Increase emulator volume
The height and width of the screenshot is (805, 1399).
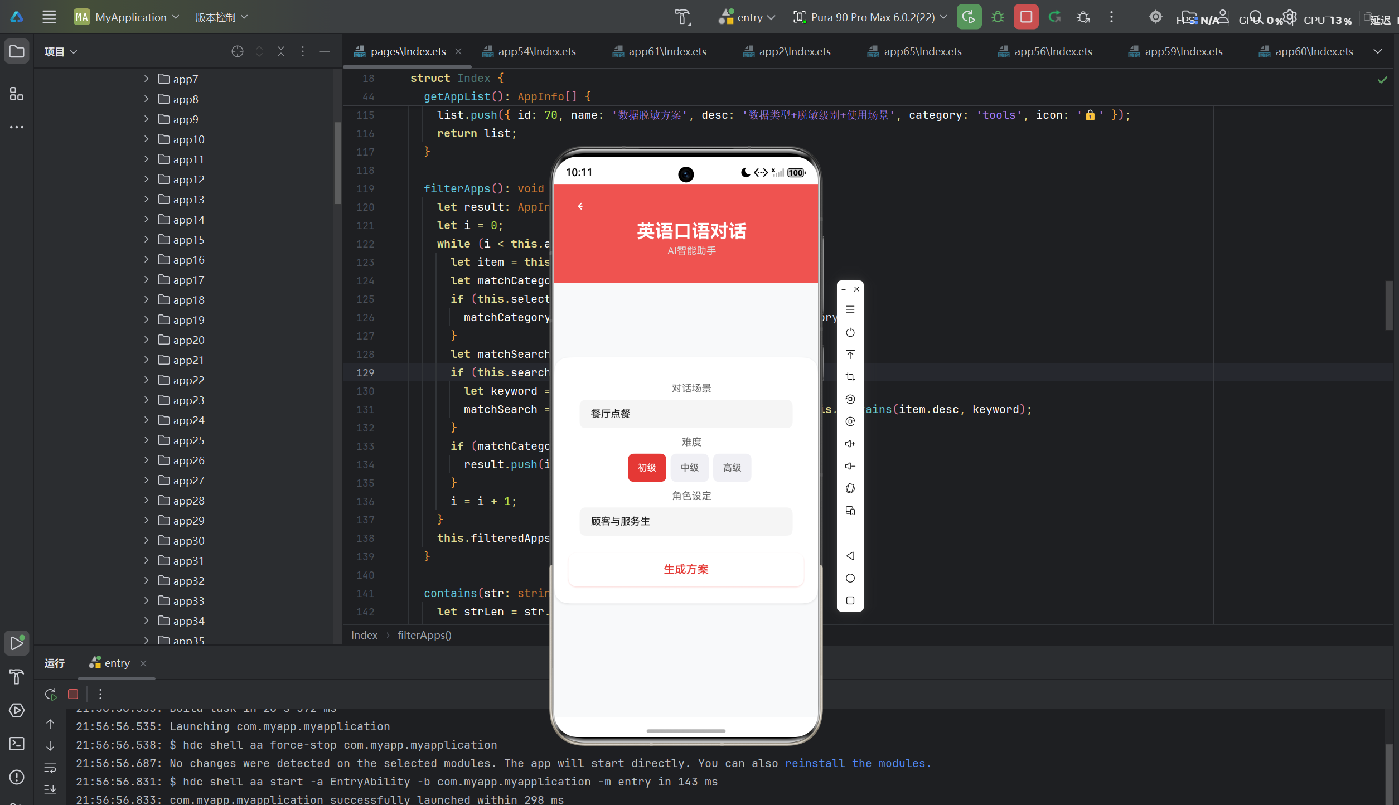click(850, 444)
